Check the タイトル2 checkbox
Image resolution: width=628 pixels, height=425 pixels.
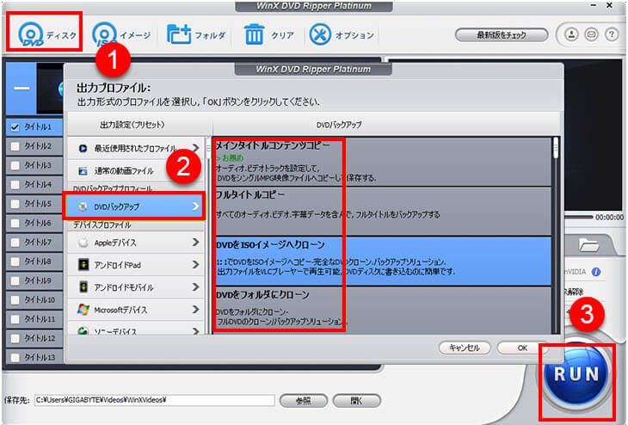(x=15, y=146)
